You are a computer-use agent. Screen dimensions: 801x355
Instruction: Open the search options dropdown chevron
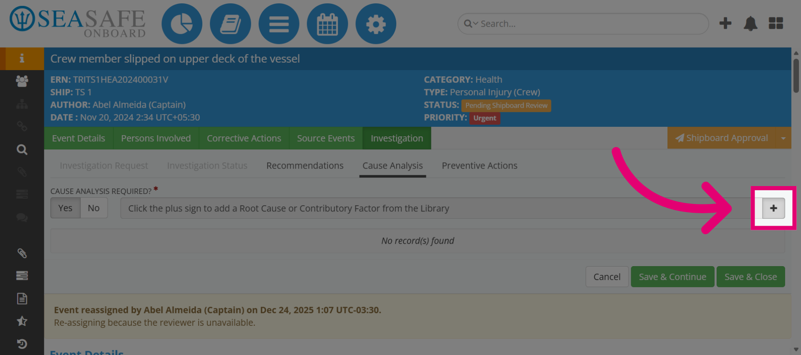[475, 24]
